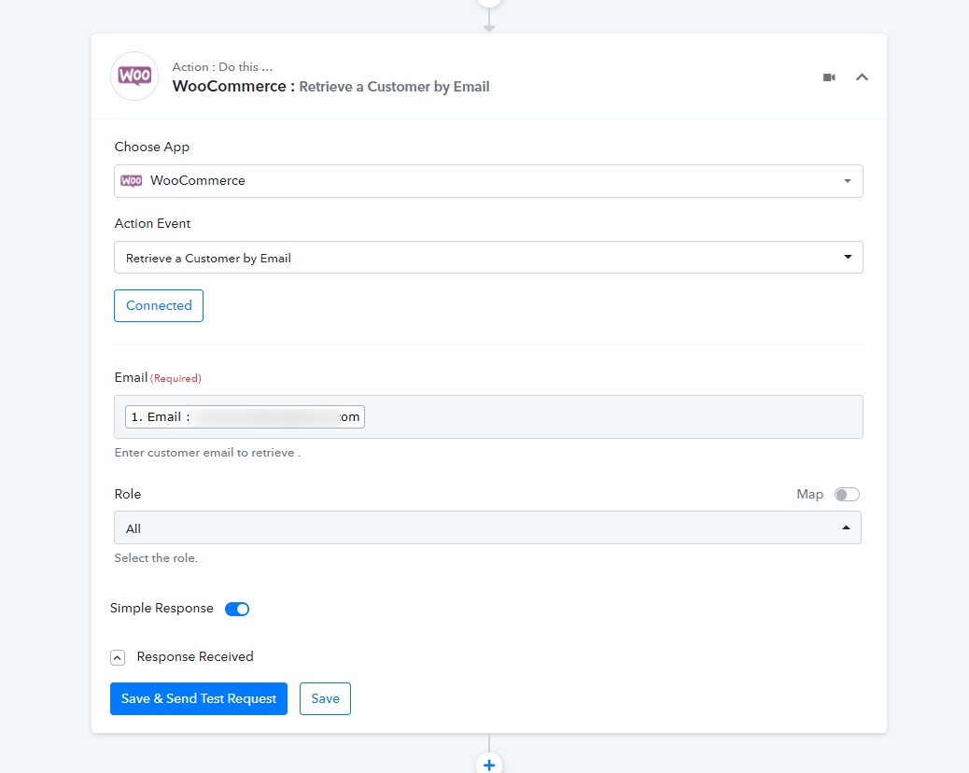
Task: Click the small Woo icon in Choose App field
Action: 131,180
